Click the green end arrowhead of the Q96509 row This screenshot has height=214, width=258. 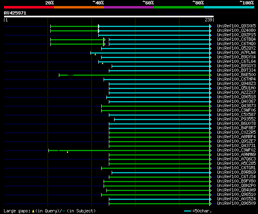coord(210,204)
